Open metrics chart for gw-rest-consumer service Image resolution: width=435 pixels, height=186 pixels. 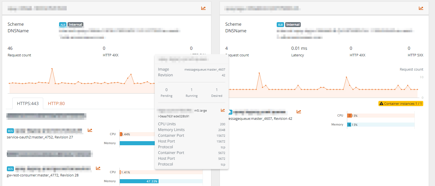click(x=98, y=168)
